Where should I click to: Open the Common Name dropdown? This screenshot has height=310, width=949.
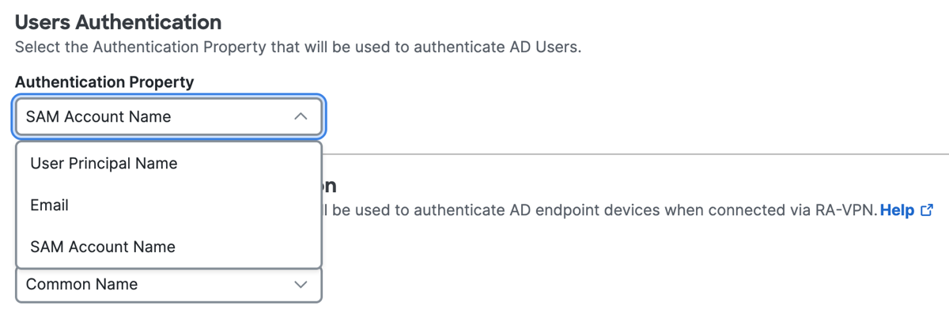[x=168, y=284]
